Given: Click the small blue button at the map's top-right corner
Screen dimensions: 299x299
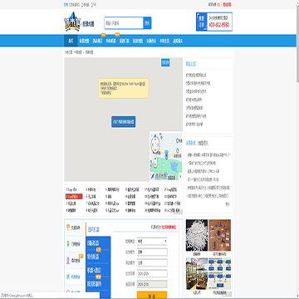Looking at the screenshot, I should tap(165, 62).
